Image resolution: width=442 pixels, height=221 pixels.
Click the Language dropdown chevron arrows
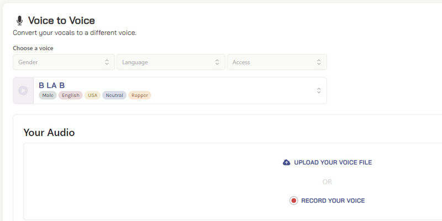coord(218,62)
